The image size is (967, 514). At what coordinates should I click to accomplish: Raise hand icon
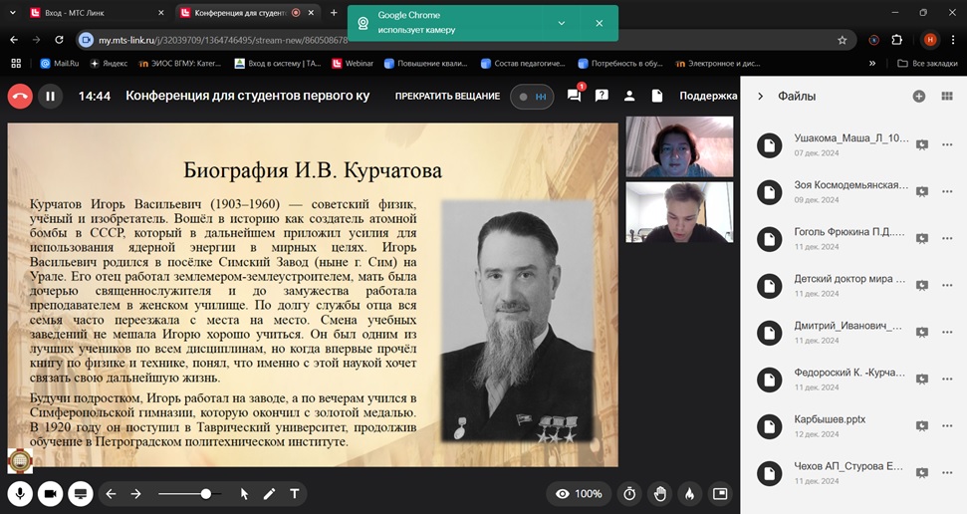click(x=660, y=494)
